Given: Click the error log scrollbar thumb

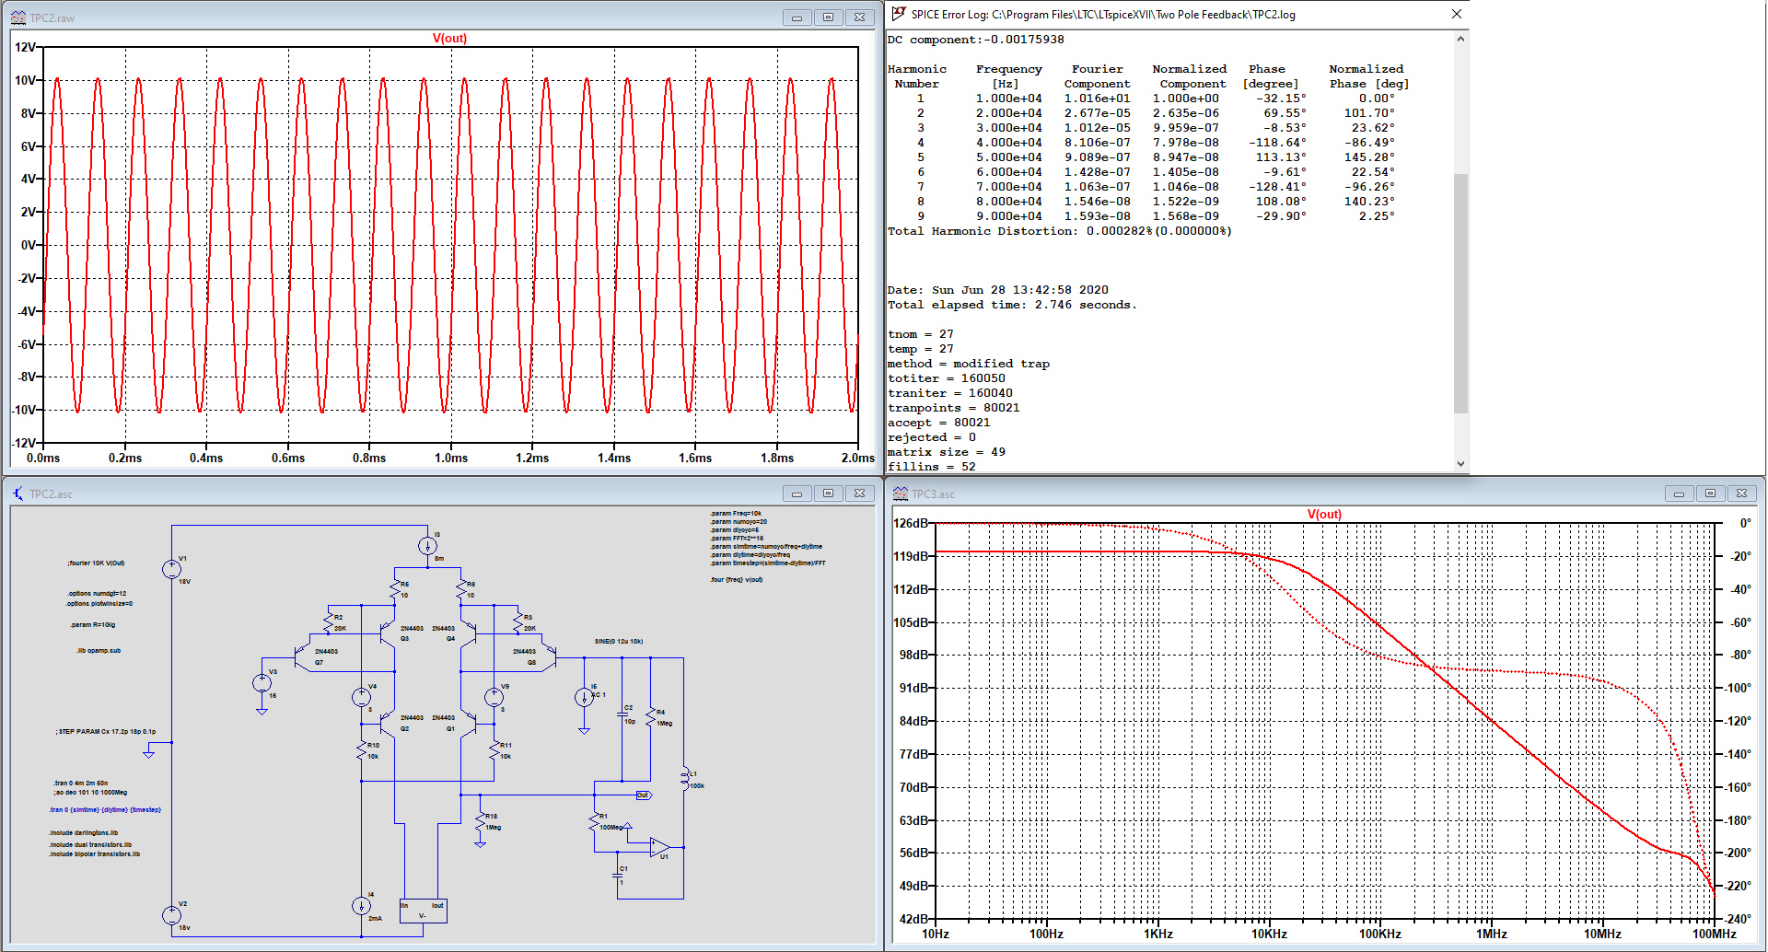Looking at the screenshot, I should click(x=1460, y=293).
